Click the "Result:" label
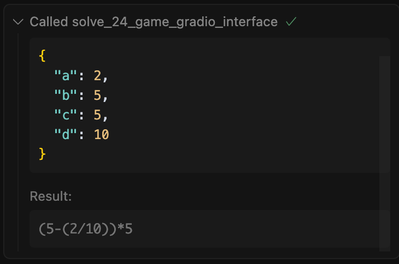The width and height of the screenshot is (399, 264). tap(51, 196)
